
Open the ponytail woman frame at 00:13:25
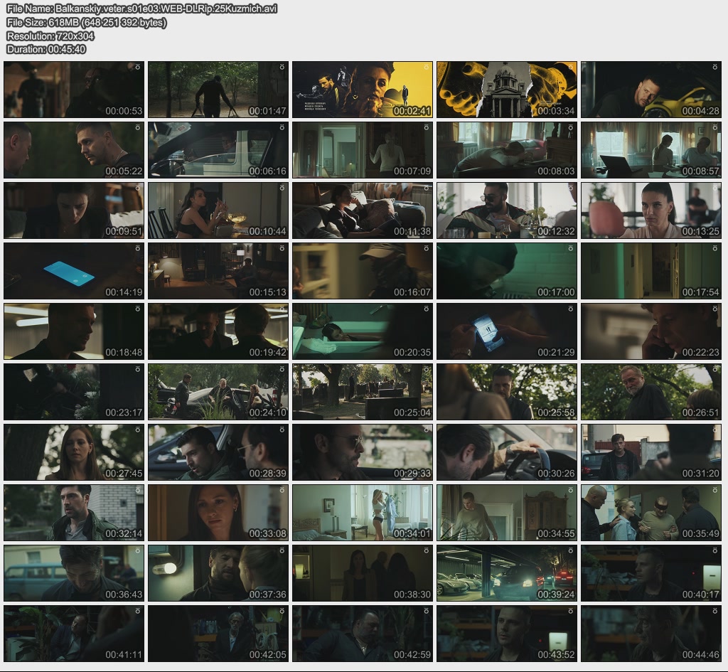point(651,210)
